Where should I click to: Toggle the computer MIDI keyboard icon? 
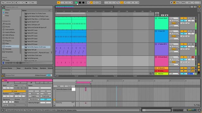174,3
